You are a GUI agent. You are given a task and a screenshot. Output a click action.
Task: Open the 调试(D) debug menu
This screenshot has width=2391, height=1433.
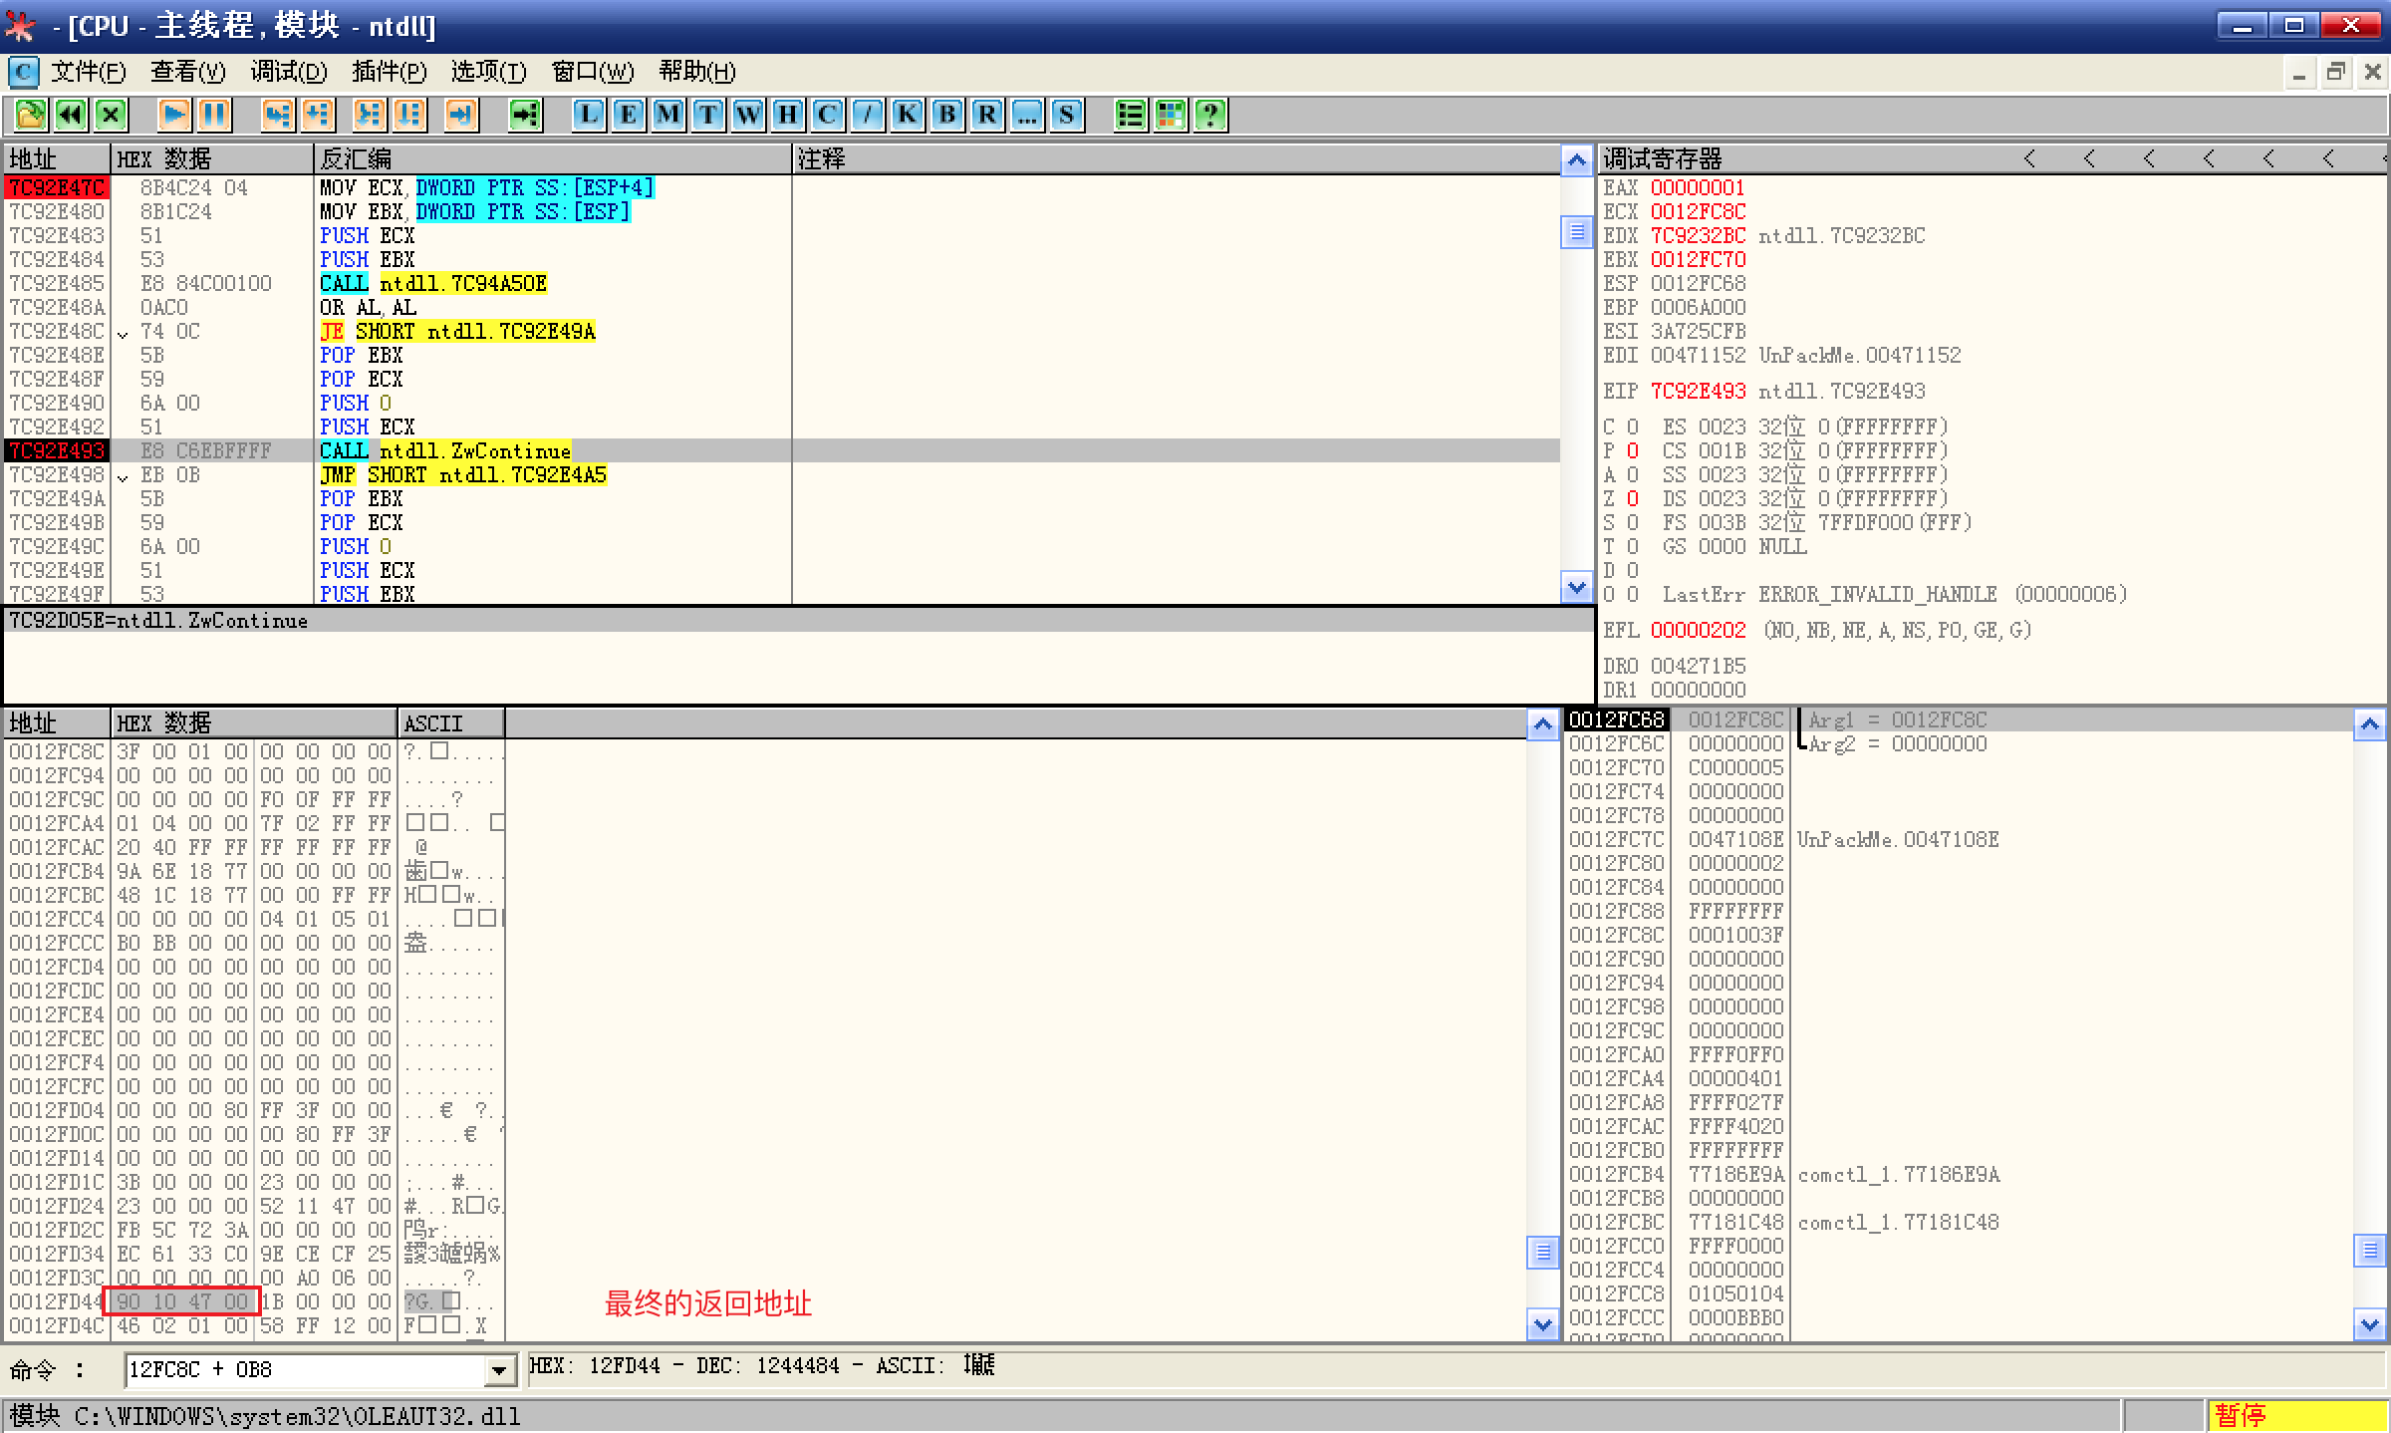click(x=288, y=72)
